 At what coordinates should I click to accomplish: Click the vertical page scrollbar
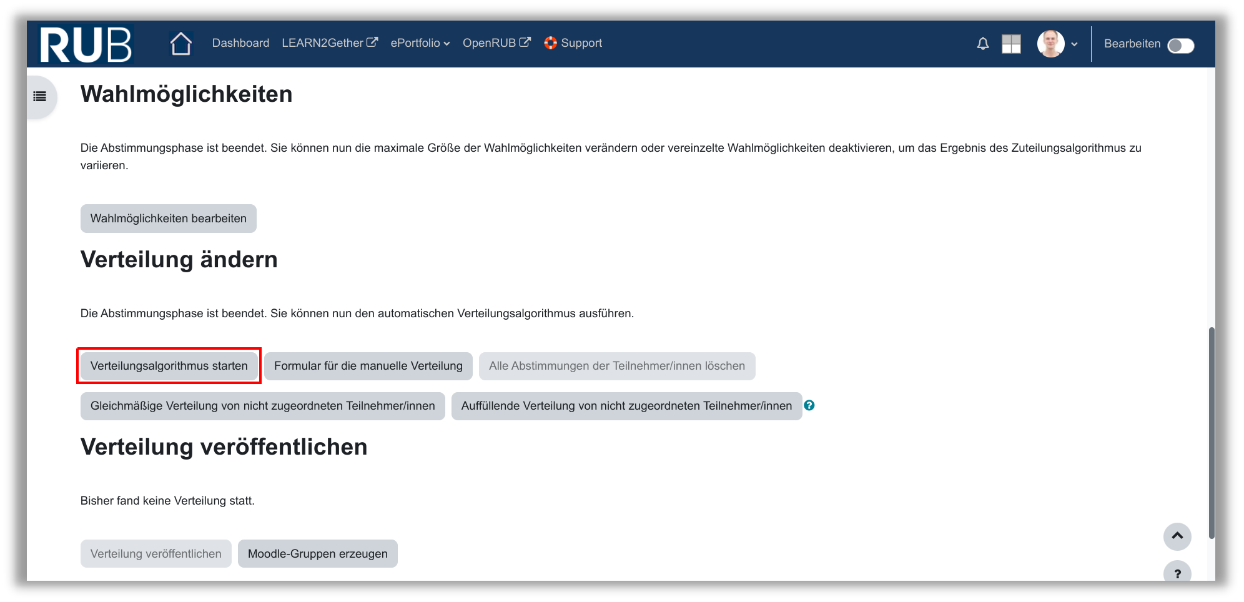tap(1212, 431)
